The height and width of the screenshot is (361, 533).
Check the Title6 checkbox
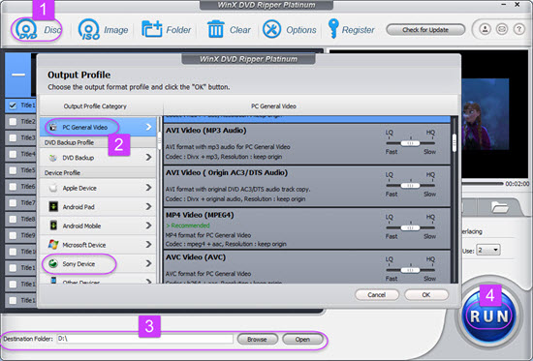(13, 187)
